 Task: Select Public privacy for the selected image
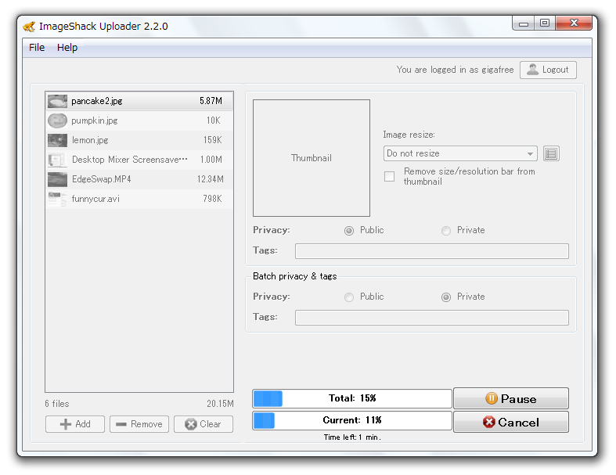349,231
